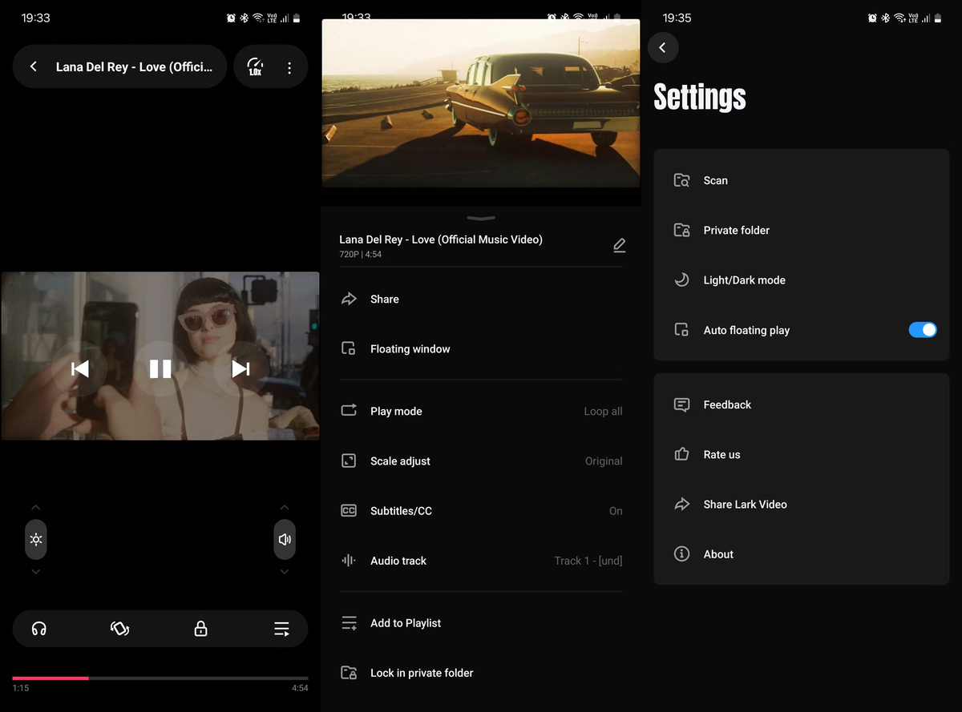
Task: Tap the bottom sheet drag handle
Action: 481,218
